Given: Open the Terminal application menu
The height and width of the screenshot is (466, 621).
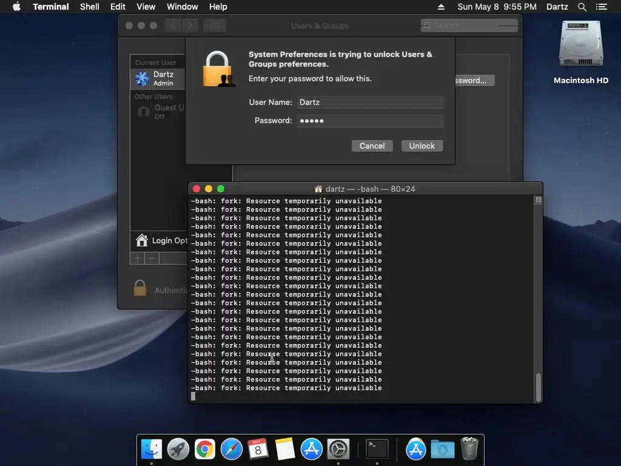Looking at the screenshot, I should pyautogui.click(x=51, y=7).
